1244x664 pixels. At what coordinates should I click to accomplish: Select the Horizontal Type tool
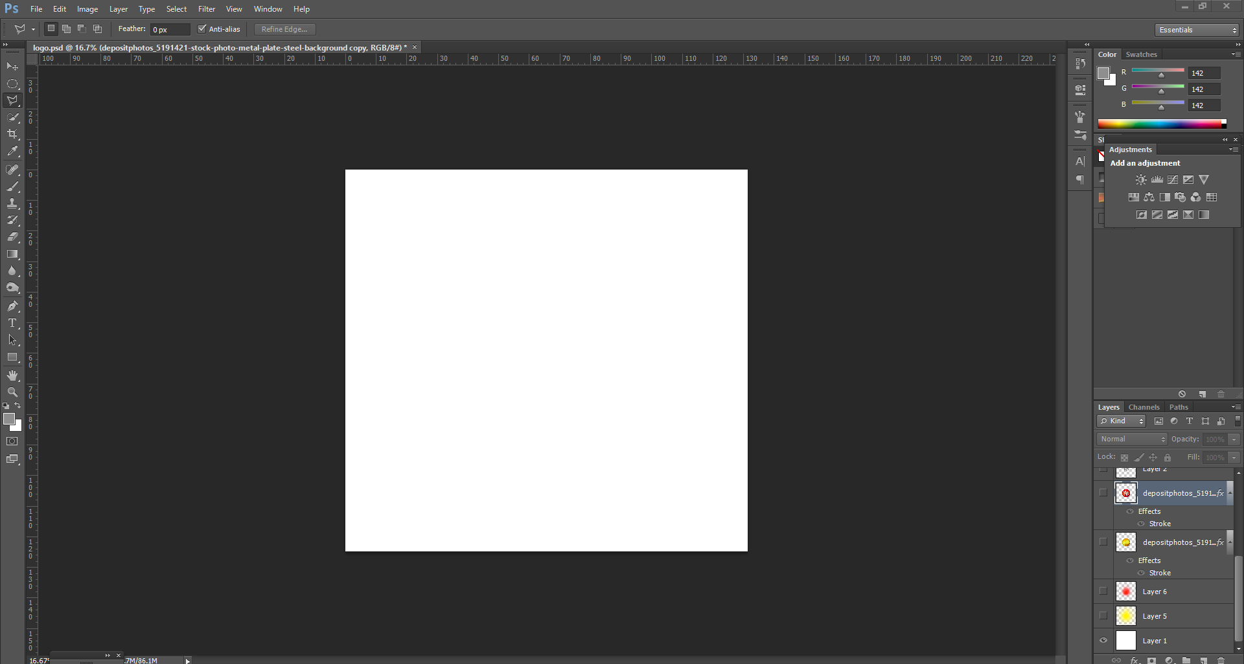point(12,324)
